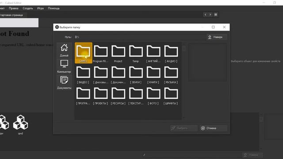This screenshot has width=283, height=159.
Task: Select the [ПРОГРА...] folder
Action: [84, 95]
